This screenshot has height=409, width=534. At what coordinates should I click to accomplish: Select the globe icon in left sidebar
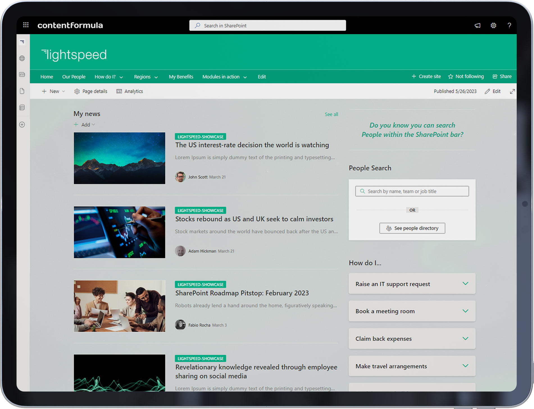coord(22,58)
